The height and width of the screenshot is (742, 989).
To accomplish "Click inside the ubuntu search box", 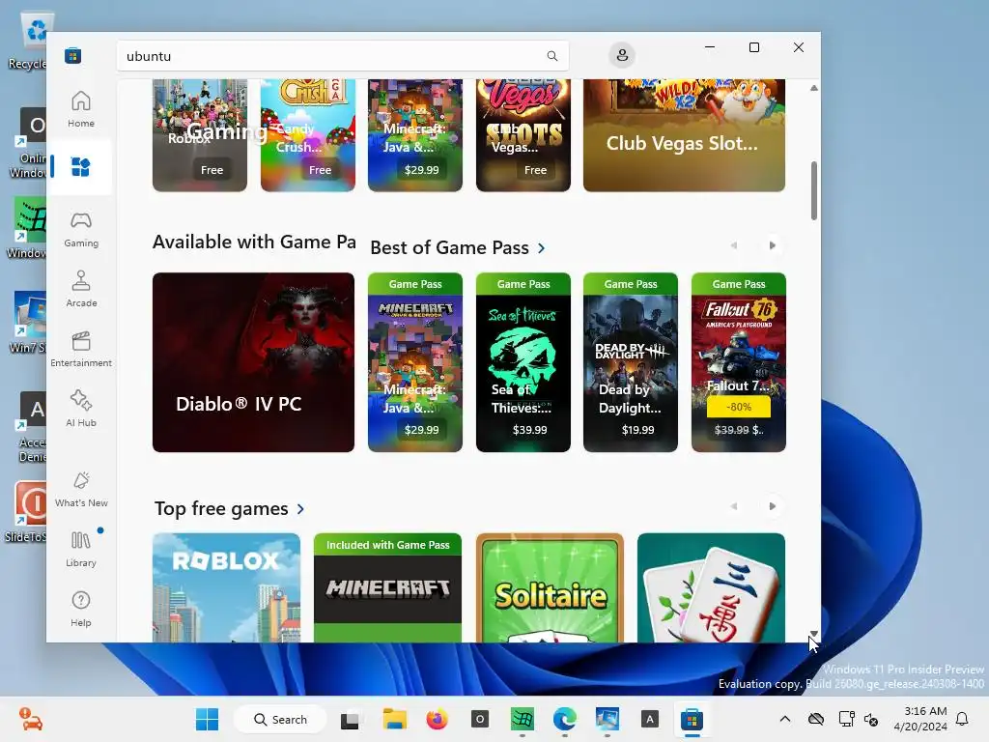I will pos(343,56).
